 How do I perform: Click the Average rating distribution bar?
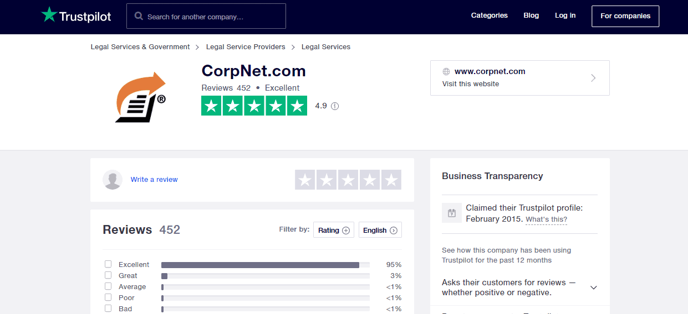[x=266, y=287]
